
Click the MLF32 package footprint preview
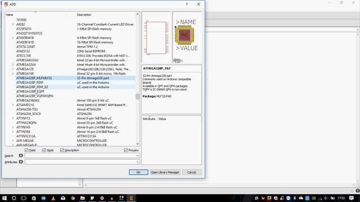click(187, 38)
